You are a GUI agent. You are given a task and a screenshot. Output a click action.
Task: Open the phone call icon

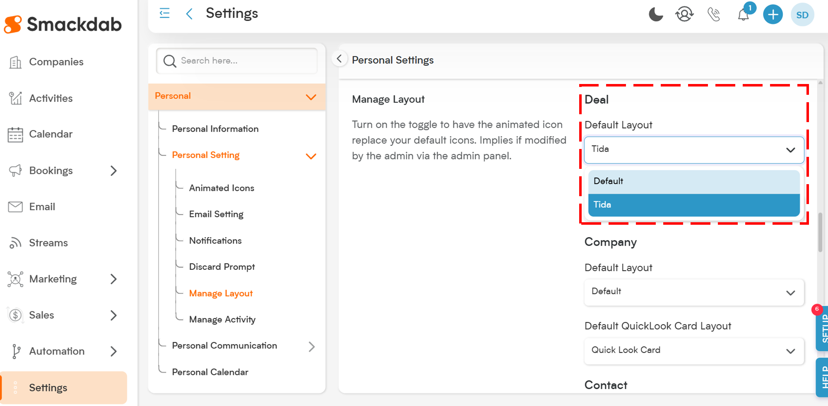pos(714,14)
